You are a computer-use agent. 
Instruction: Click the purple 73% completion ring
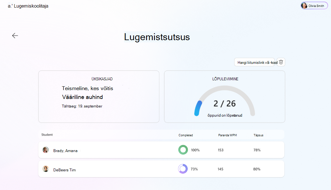pos(183,169)
